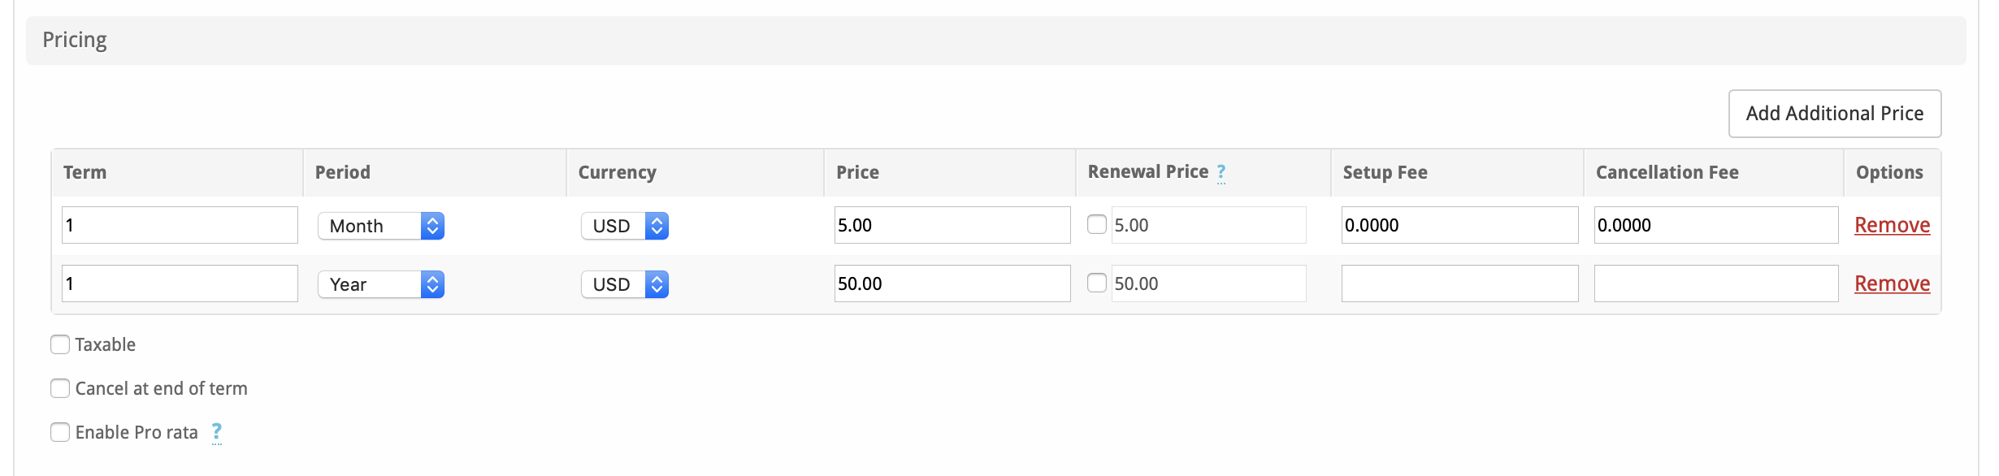The width and height of the screenshot is (1999, 476).
Task: Click the Renewal Price help question mark
Action: [1221, 172]
